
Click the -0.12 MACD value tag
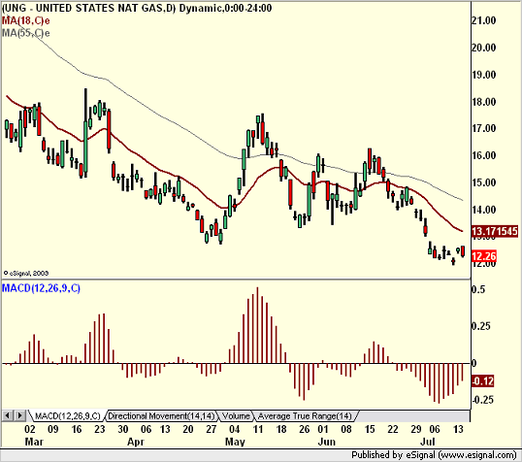482,380
